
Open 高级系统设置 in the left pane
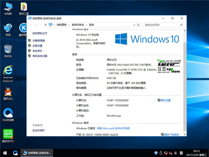point(40,56)
